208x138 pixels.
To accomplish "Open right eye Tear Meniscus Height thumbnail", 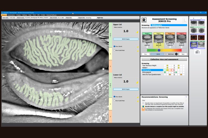I will [x=194, y=23].
